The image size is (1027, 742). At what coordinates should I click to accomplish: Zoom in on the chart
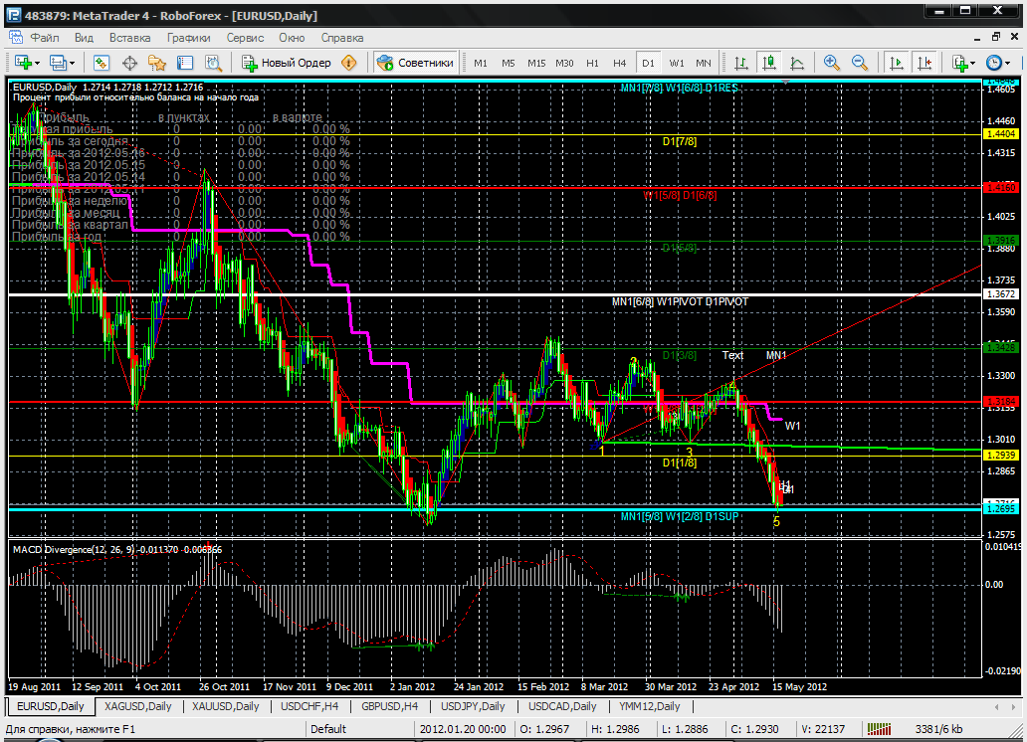832,63
